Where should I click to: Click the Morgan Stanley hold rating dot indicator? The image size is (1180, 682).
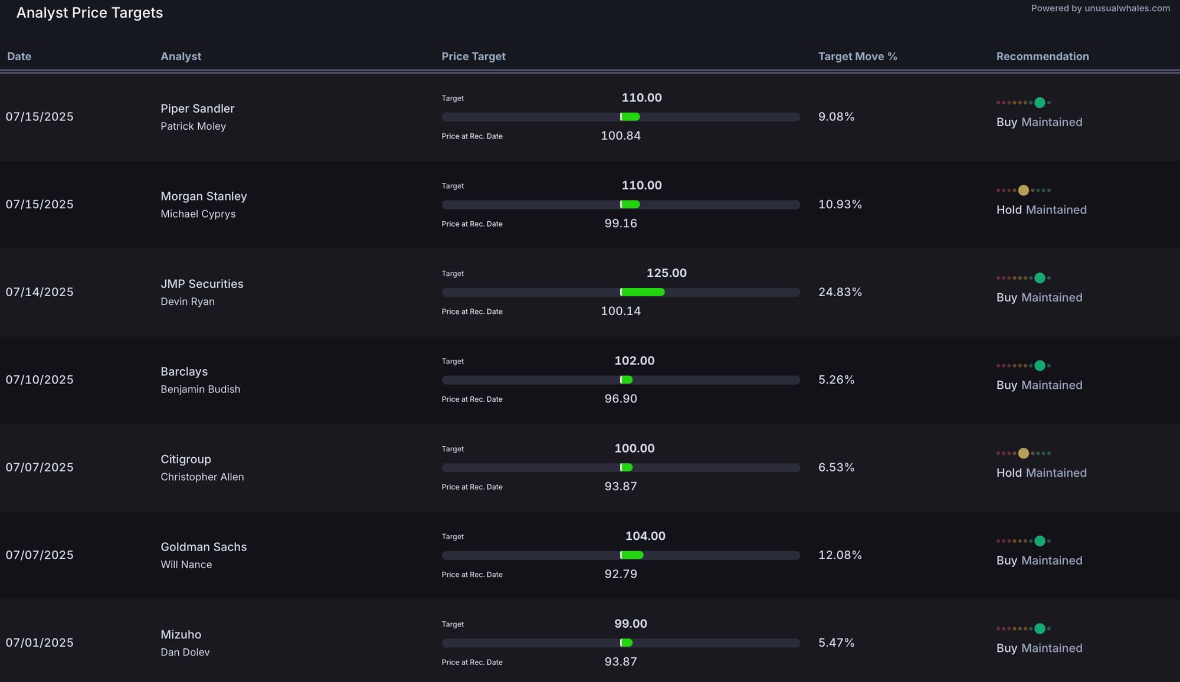[1024, 190]
